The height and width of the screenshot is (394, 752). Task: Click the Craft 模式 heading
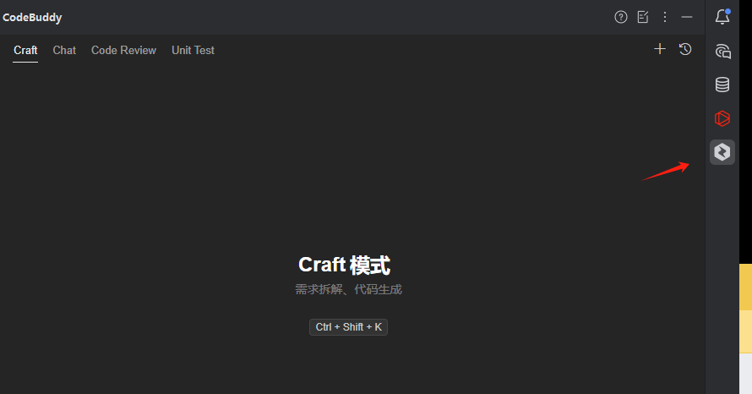(x=345, y=265)
